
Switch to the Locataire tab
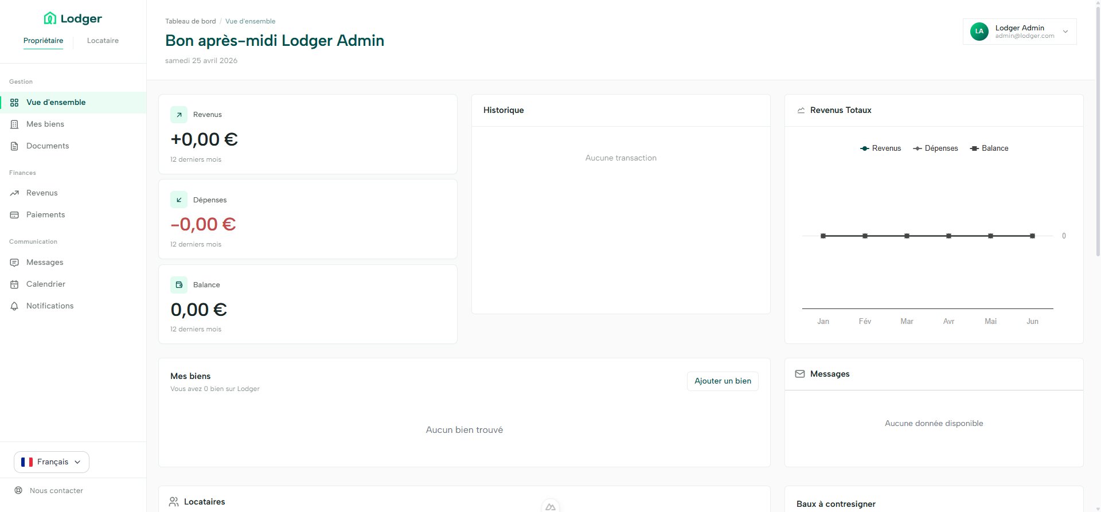point(103,41)
